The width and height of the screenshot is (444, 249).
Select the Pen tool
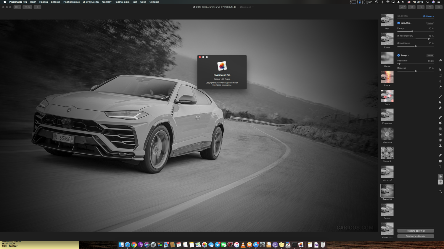pos(440,155)
